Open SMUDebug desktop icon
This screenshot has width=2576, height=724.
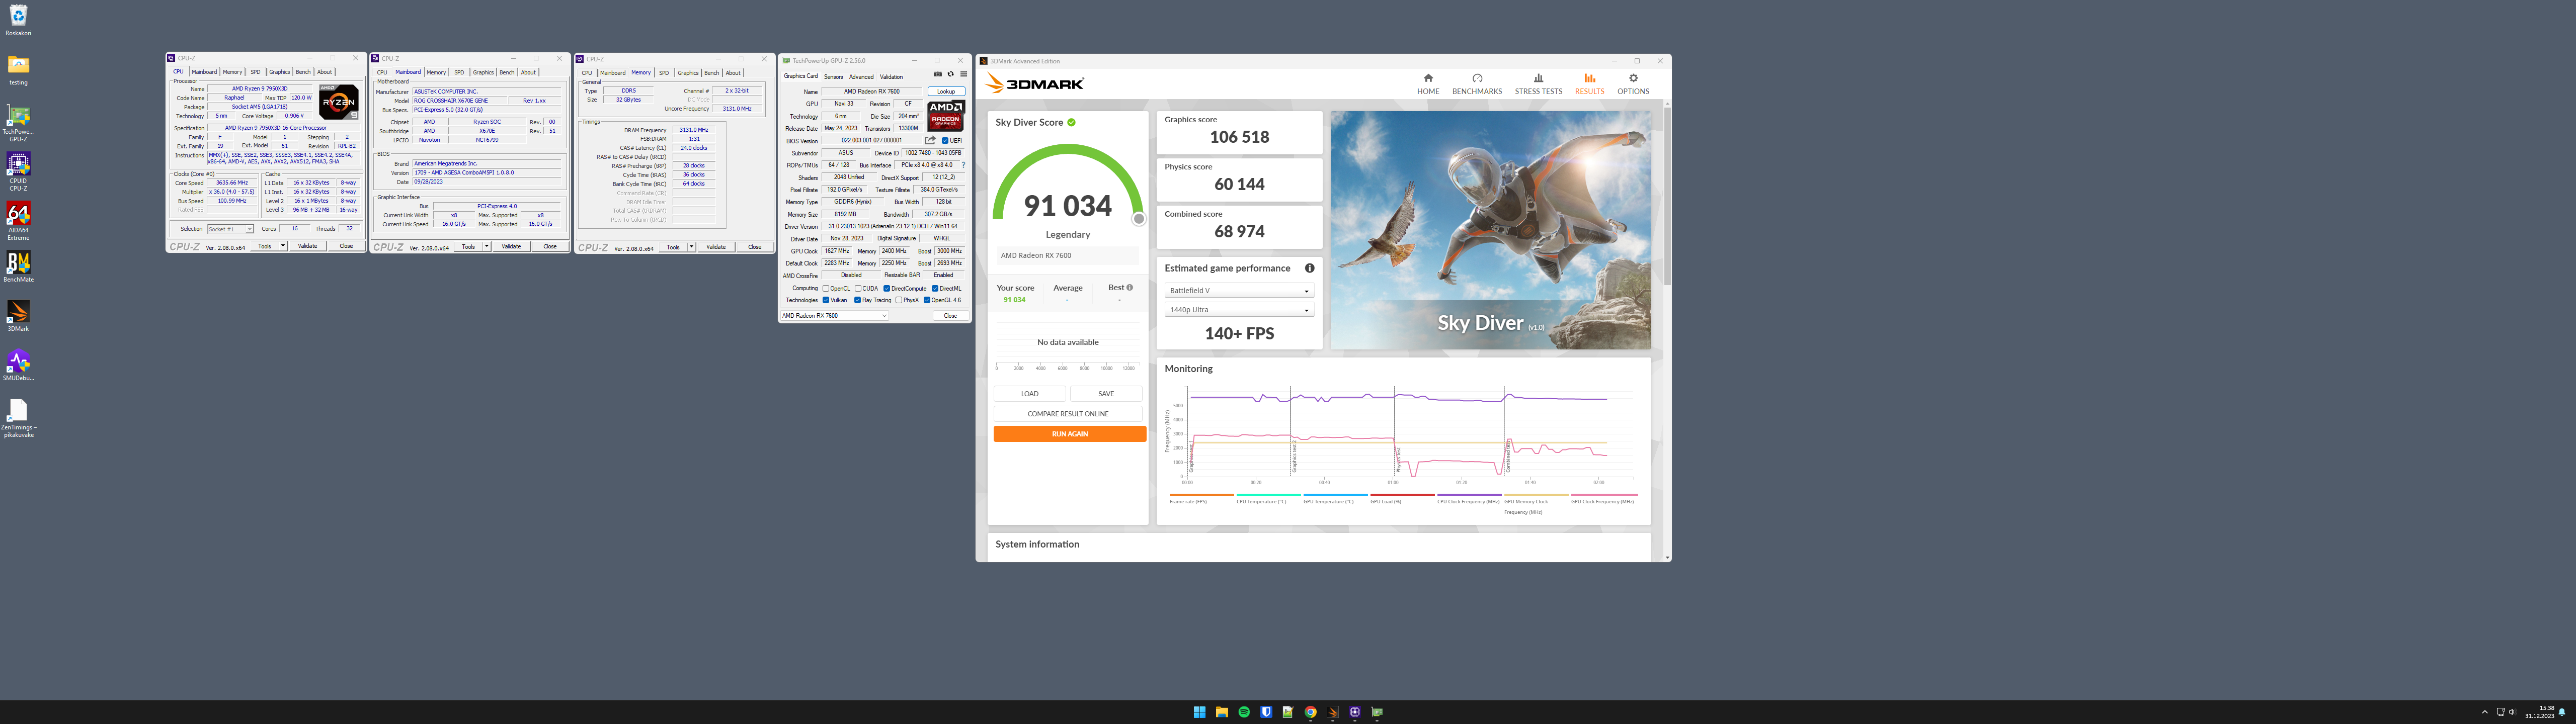pyautogui.click(x=18, y=365)
